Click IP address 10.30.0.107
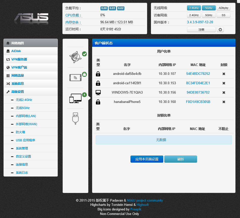 (167, 74)
